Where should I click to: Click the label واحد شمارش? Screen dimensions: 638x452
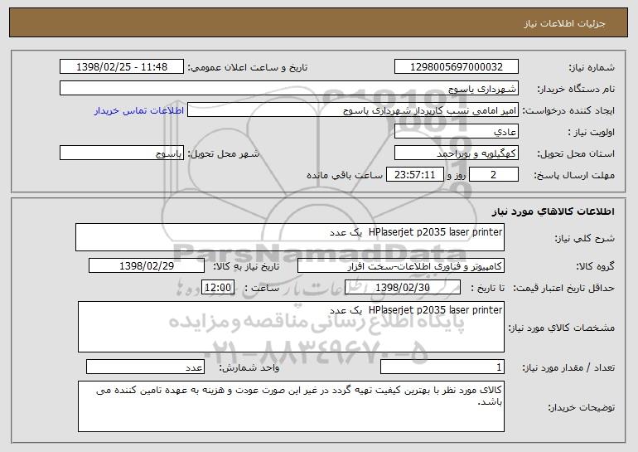249,367
